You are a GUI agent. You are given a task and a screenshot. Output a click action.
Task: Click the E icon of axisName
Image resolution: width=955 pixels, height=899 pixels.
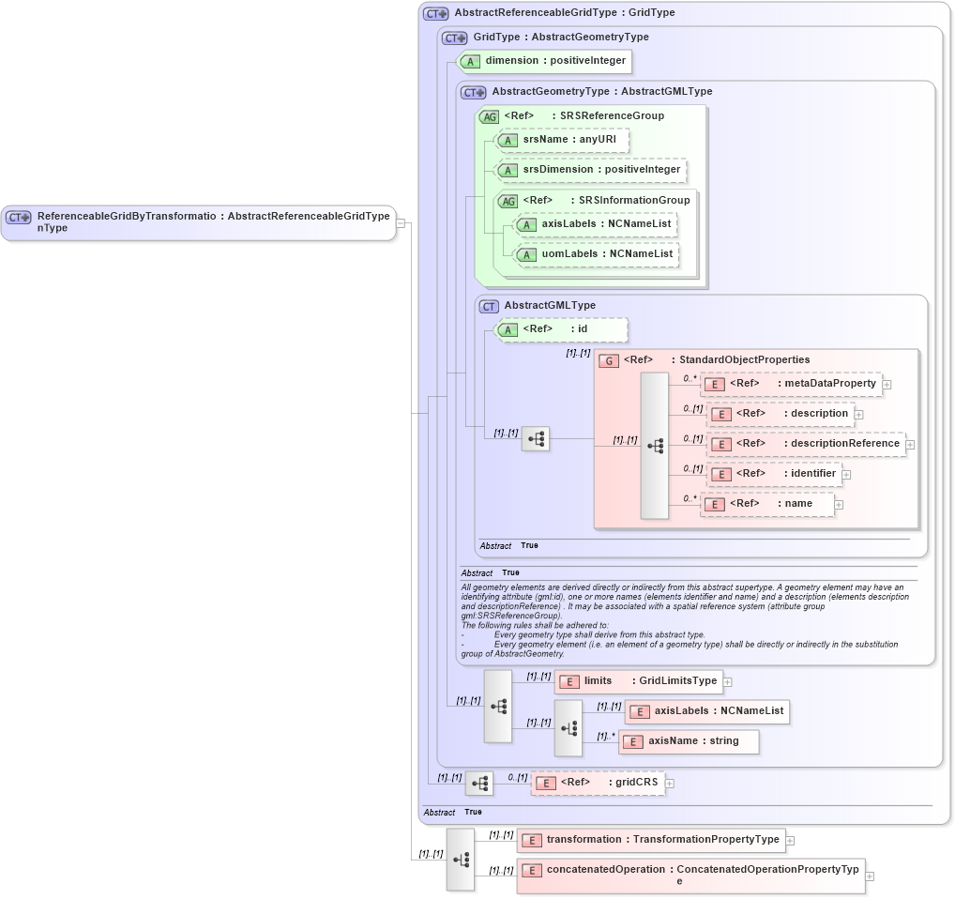coord(633,742)
